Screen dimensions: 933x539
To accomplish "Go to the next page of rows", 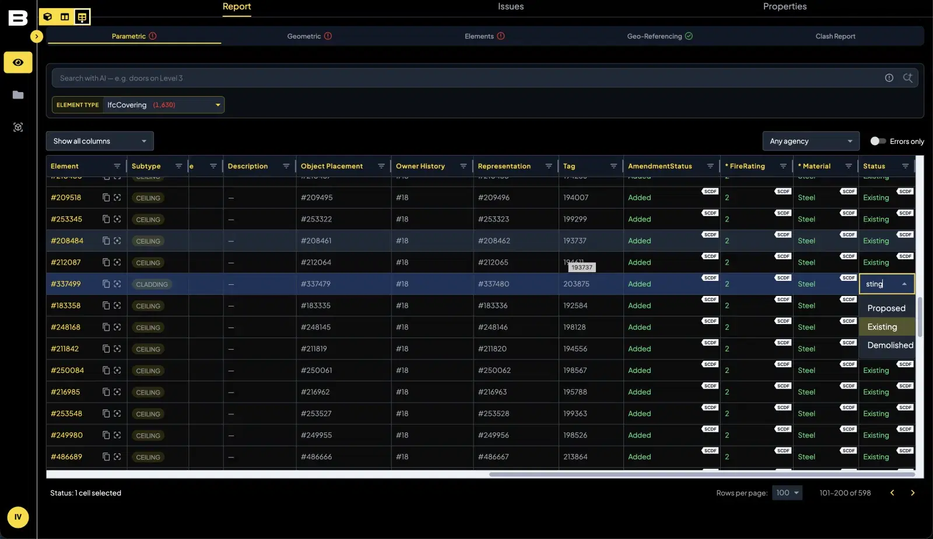I will 913,493.
